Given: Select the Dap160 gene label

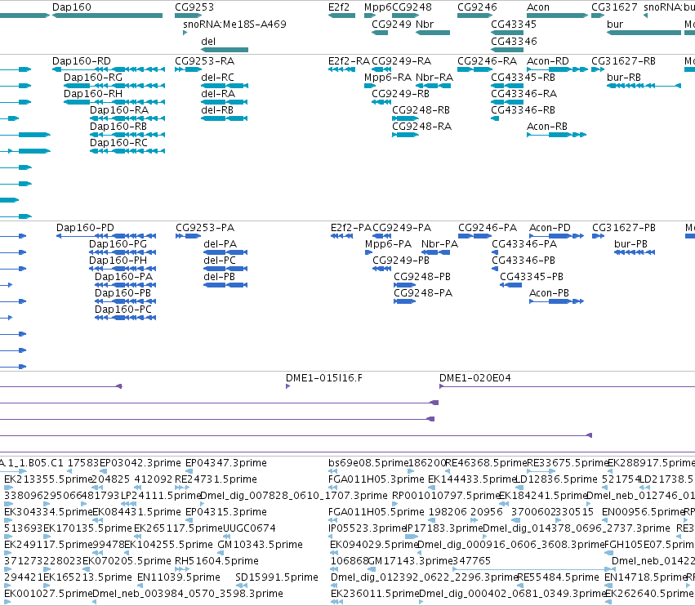Looking at the screenshot, I should pyautogui.click(x=71, y=7).
